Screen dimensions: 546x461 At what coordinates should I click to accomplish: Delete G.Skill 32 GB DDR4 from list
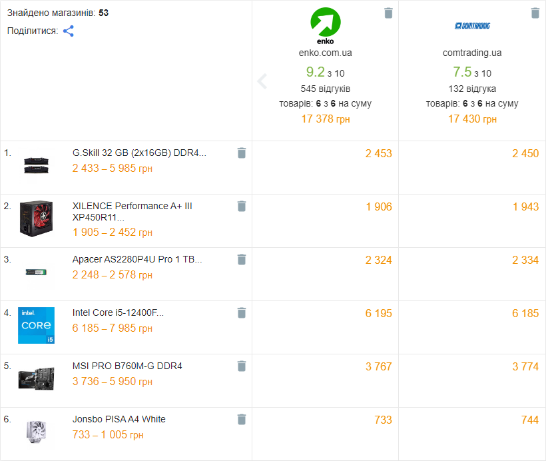242,153
